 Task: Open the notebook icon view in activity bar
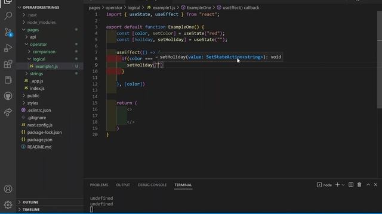coord(8,80)
